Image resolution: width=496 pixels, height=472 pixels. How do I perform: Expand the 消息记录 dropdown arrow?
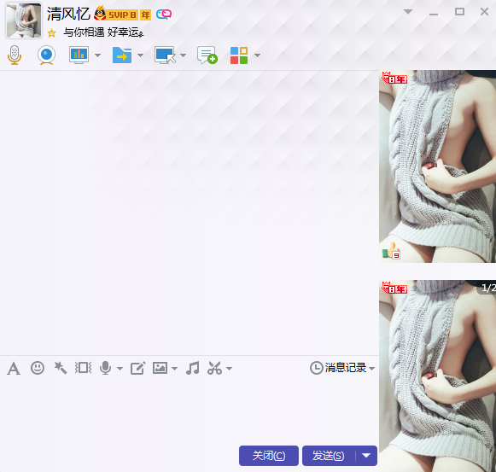click(x=372, y=369)
